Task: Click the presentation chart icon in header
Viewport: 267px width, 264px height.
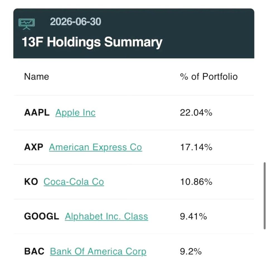Action: (26, 24)
